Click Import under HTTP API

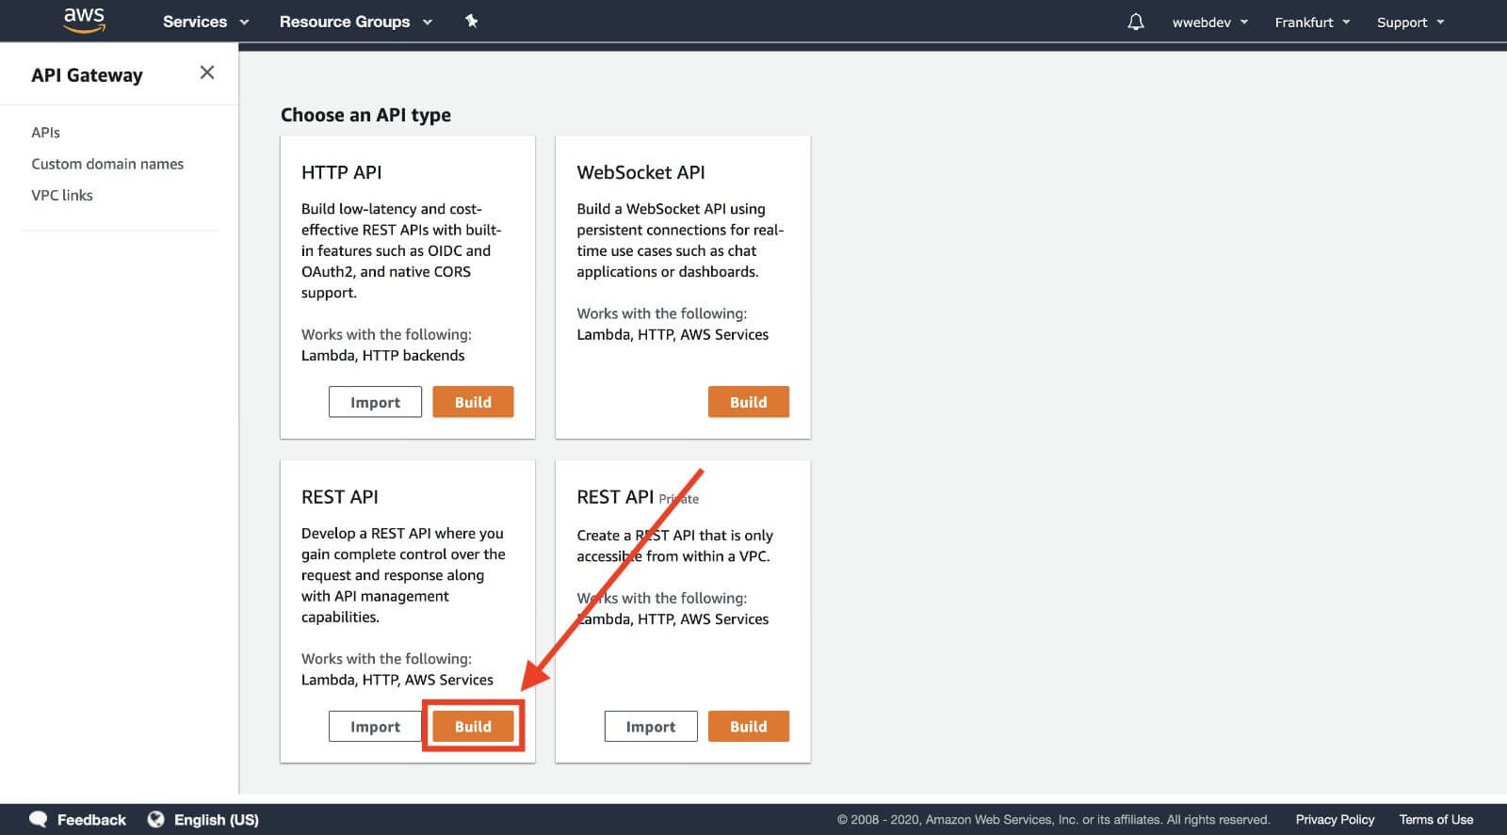375,402
